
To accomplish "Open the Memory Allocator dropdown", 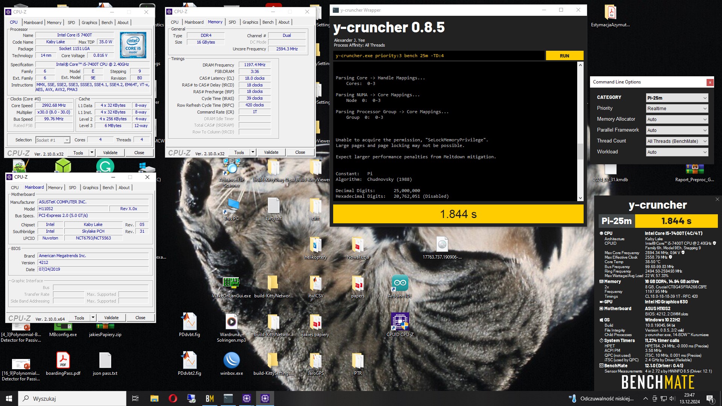I will [x=677, y=120].
